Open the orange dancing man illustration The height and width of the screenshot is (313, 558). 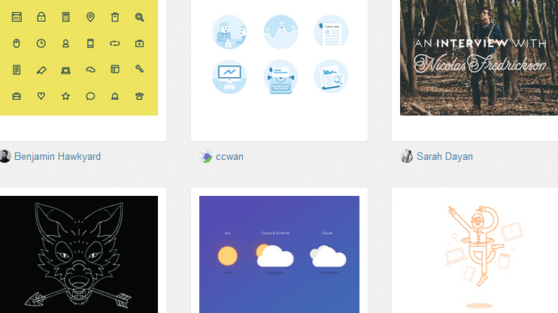coord(479,254)
